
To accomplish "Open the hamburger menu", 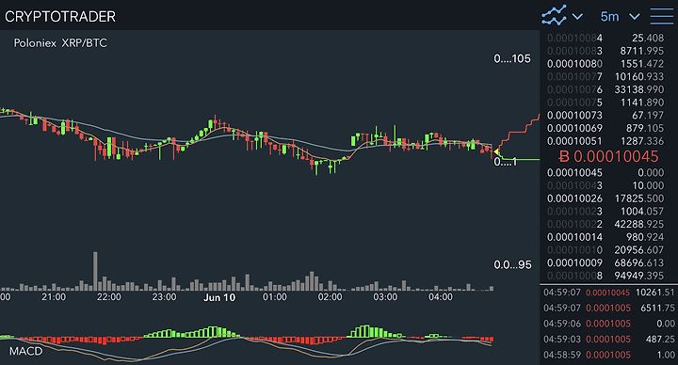I will click(662, 16).
